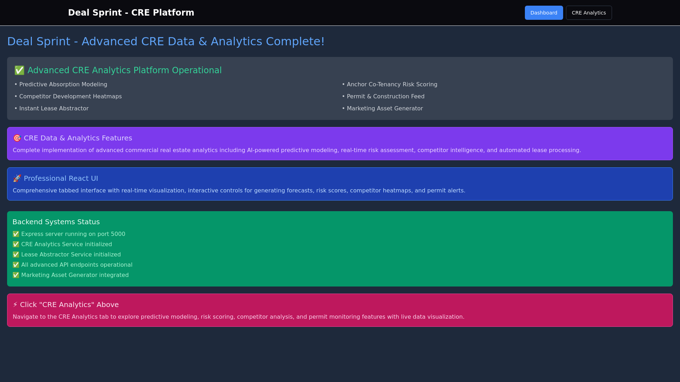Click checkmark icon for Marketing Asset Generator integrated
Screen dimensions: 680x382
(x=16, y=275)
